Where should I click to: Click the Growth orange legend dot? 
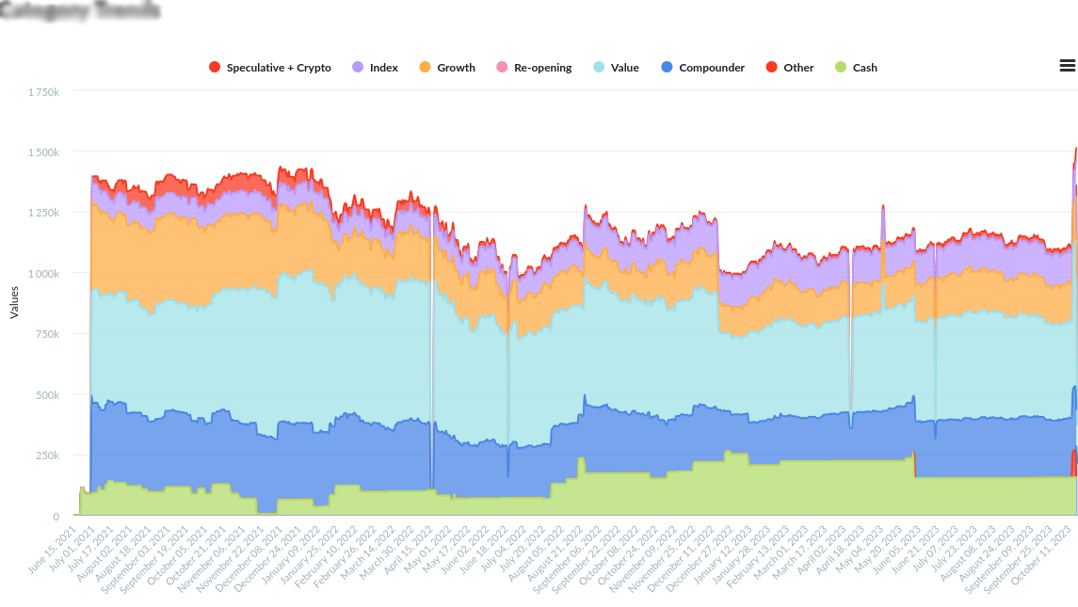[425, 68]
